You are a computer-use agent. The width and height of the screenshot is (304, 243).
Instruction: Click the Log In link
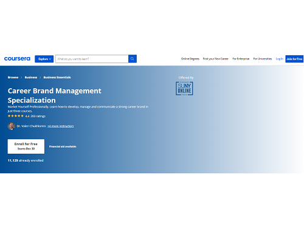click(x=280, y=59)
